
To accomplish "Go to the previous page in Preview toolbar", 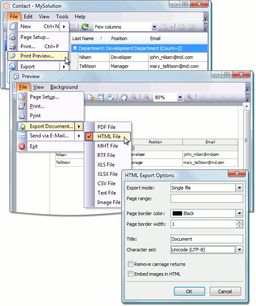I will click(x=212, y=97).
